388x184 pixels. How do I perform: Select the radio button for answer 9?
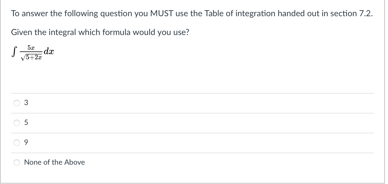pyautogui.click(x=17, y=143)
